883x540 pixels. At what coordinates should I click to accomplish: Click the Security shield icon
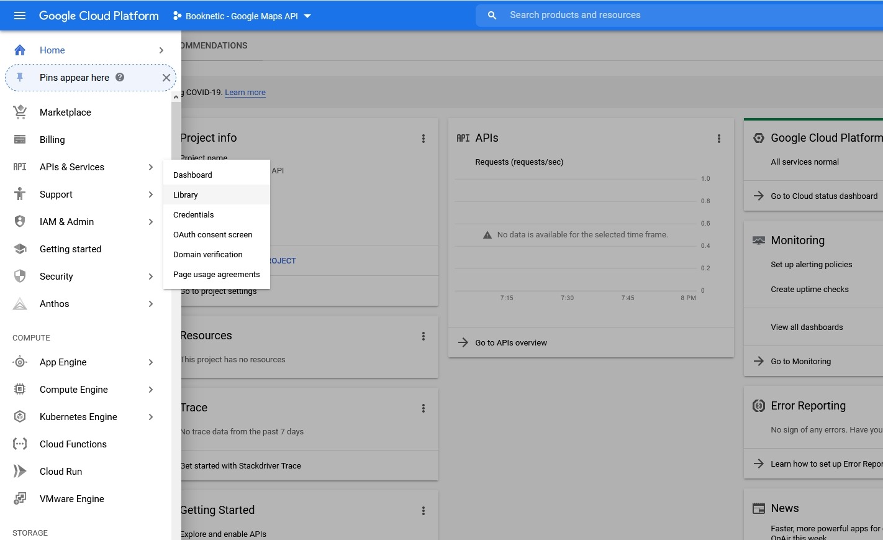(20, 276)
